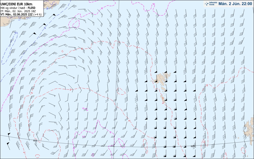254x159 pixels.
Task: Click the 'Hiti og vindur í hæð - FL050' line
Action: pyautogui.click(x=18, y=8)
